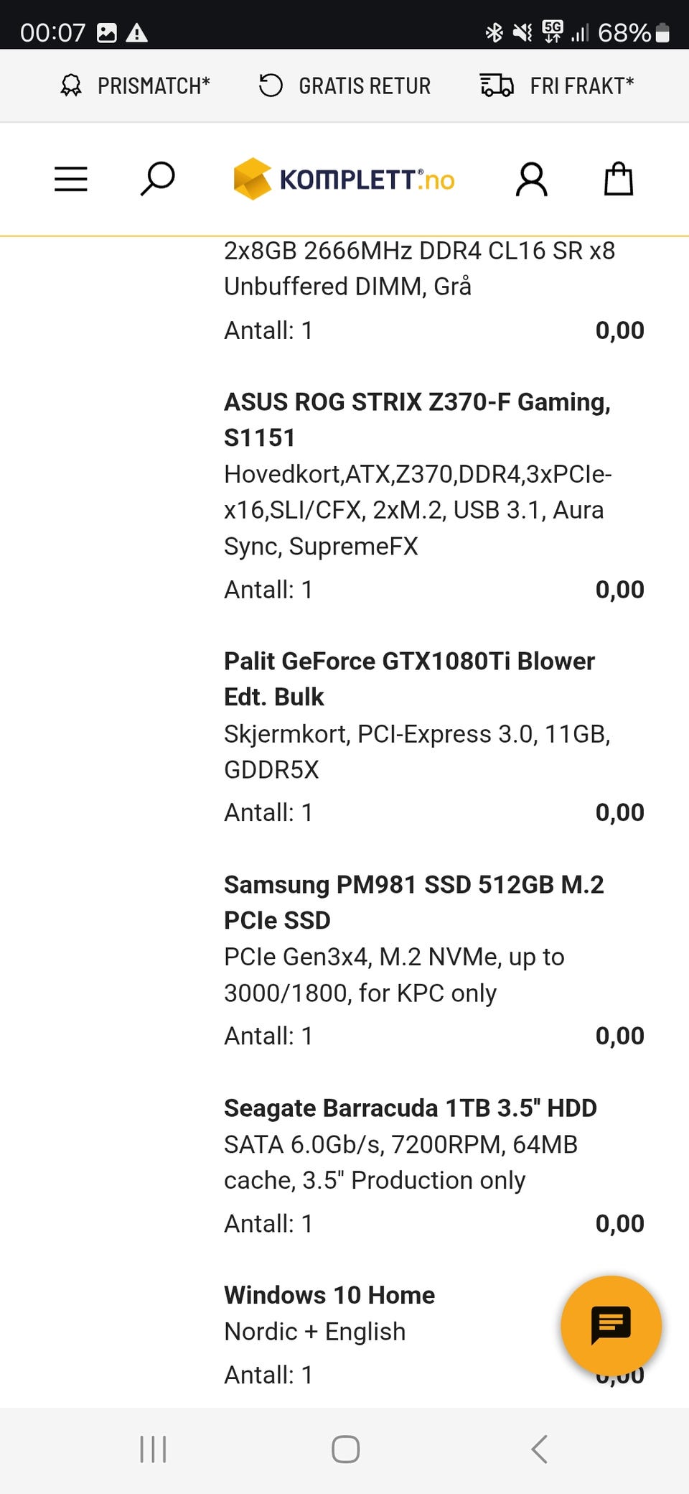The height and width of the screenshot is (1494, 689).
Task: Open the user account icon
Action: pos(532,179)
